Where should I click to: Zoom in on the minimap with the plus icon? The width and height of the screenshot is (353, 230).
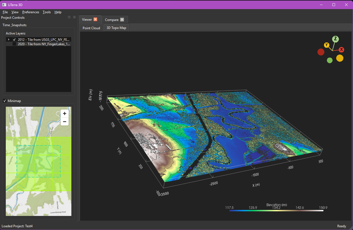[64, 113]
